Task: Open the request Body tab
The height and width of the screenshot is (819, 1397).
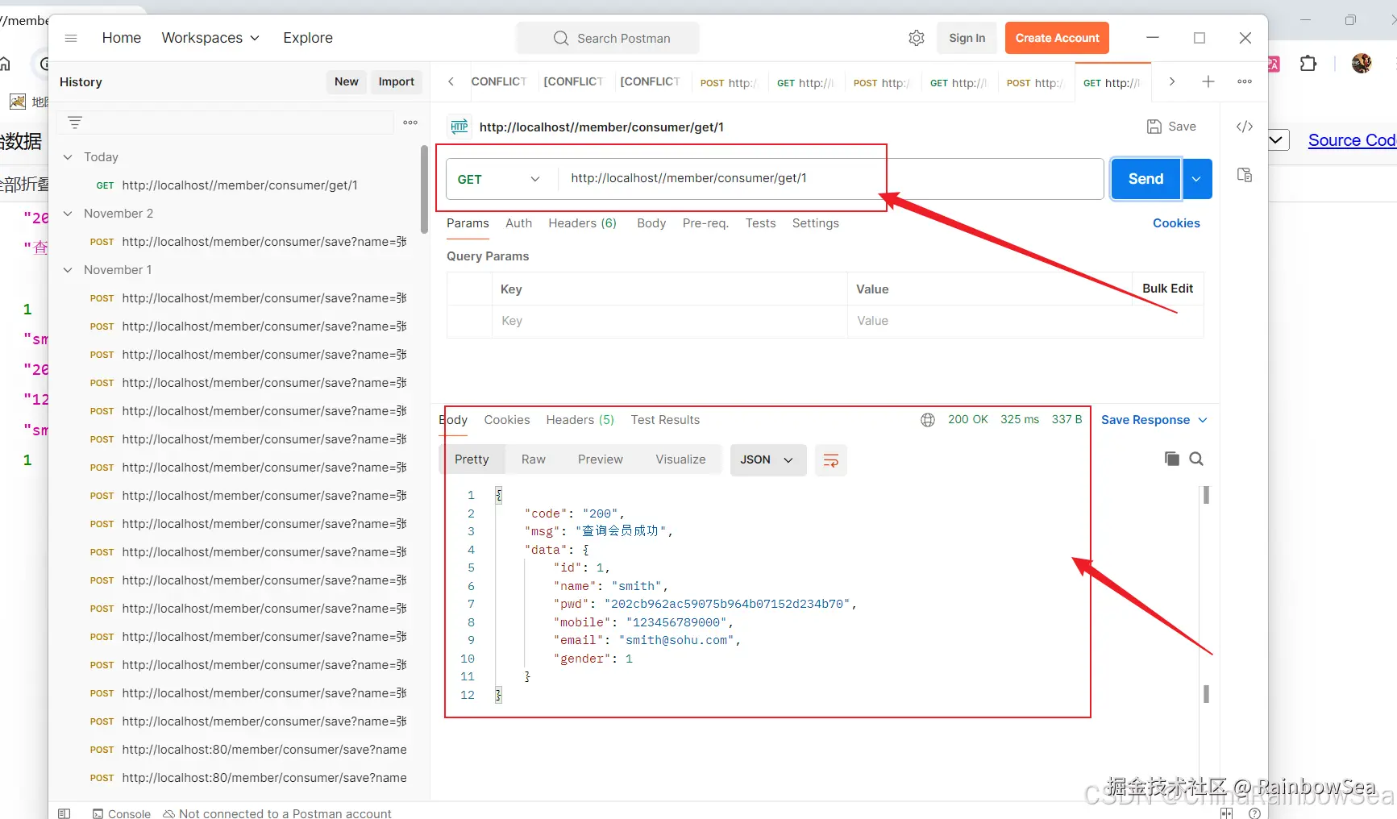Action: (651, 223)
